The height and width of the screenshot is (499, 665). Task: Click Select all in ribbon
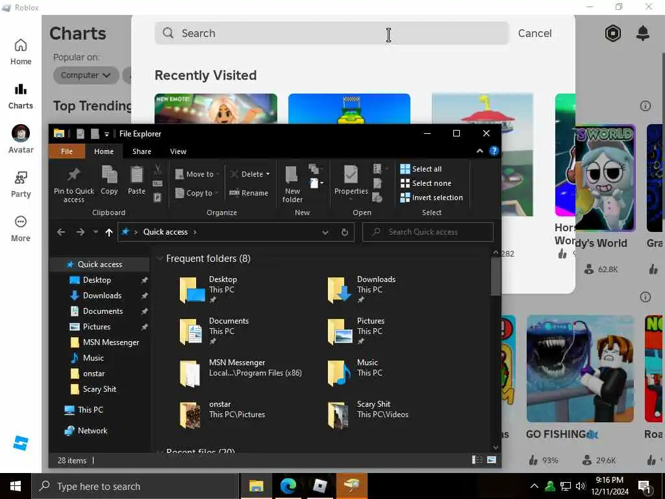tap(421, 169)
